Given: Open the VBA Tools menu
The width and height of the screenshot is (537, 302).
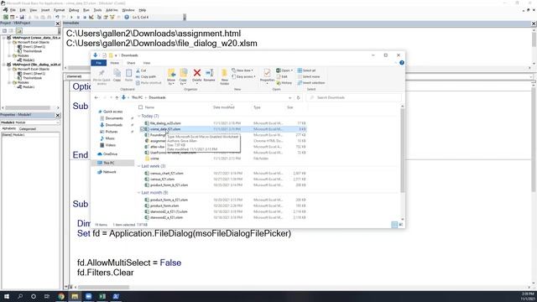Looking at the screenshot, I should tap(97, 10).
